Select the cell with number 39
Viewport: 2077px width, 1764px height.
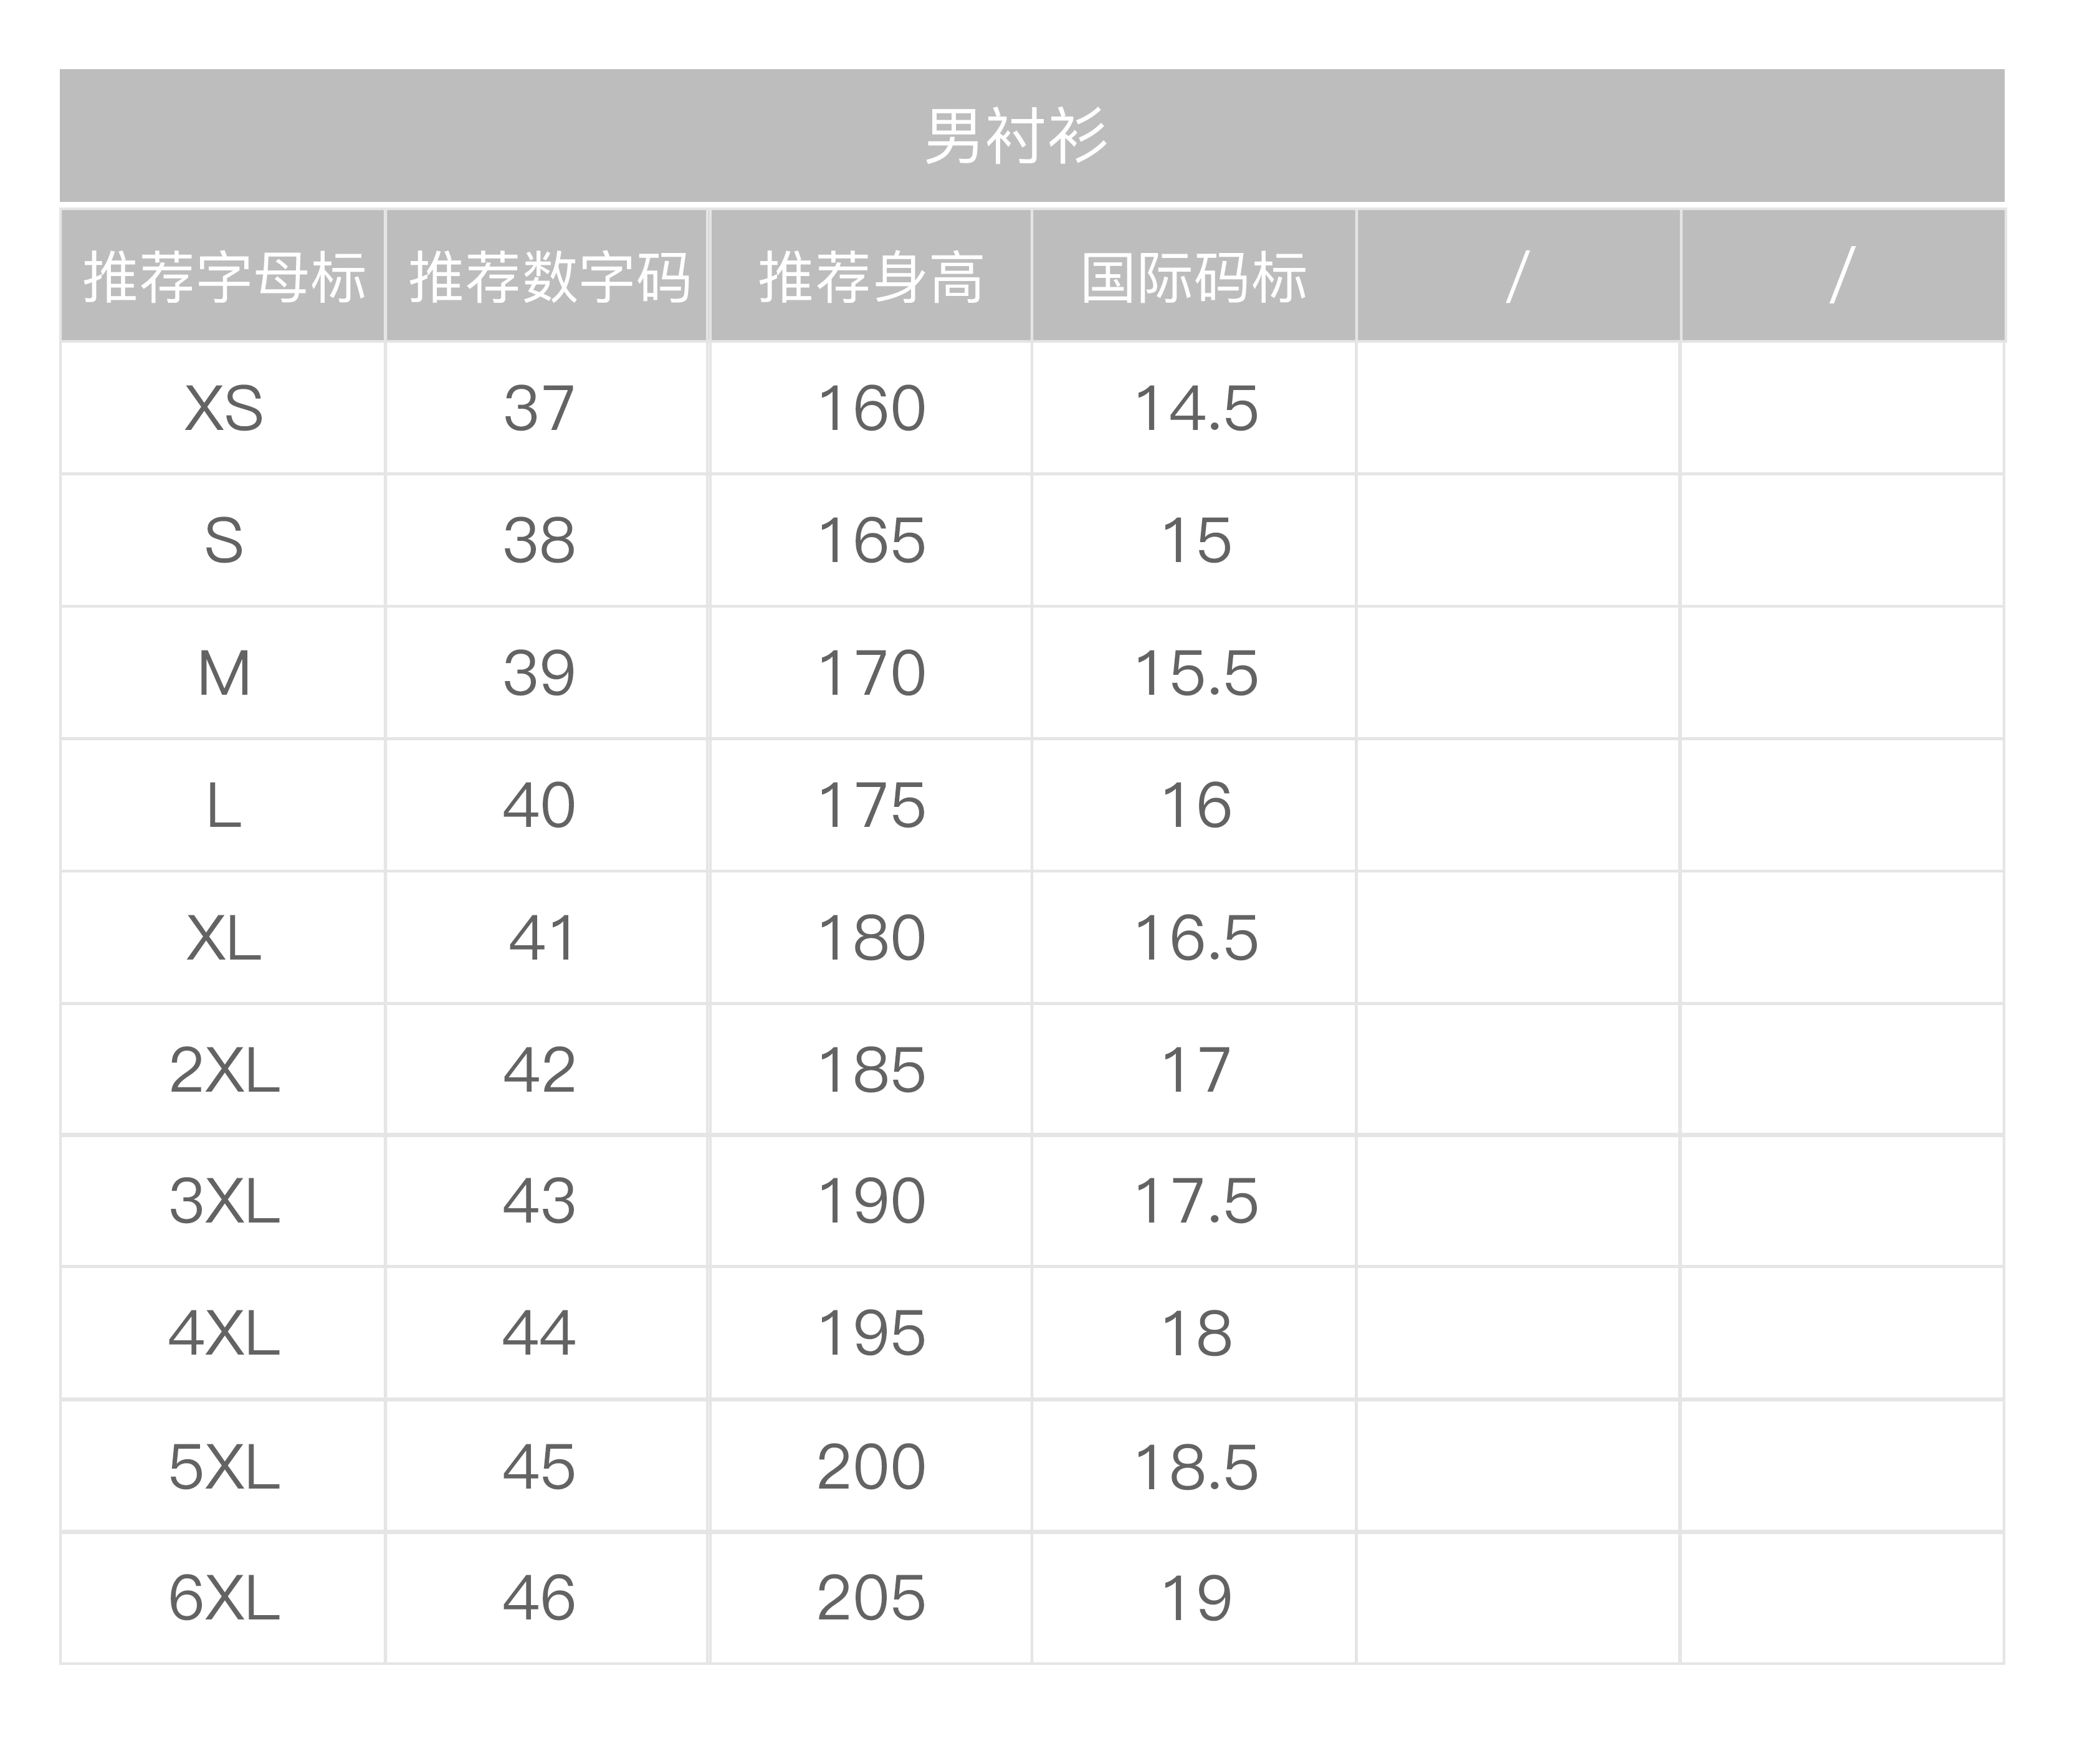547,673
